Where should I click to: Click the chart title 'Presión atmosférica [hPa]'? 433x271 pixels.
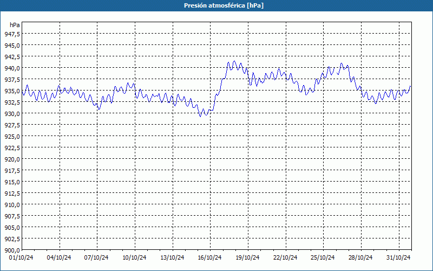(x=224, y=5)
